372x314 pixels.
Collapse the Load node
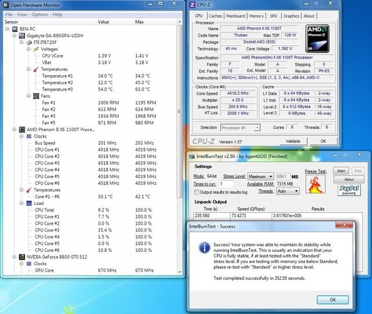[x=22, y=203]
